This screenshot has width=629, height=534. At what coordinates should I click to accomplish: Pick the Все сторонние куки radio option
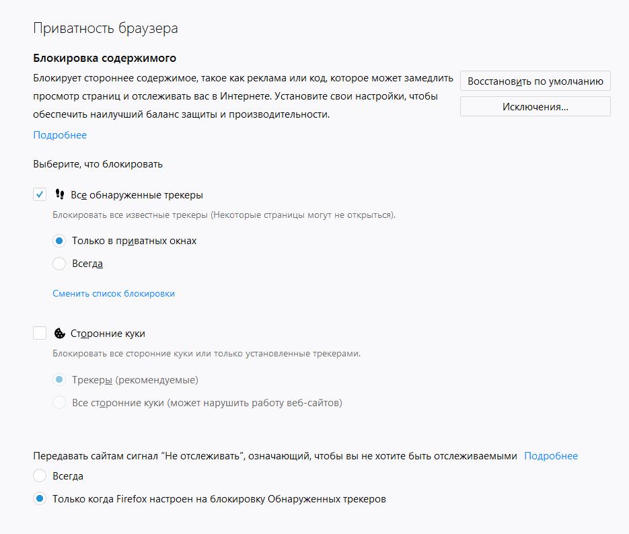point(59,403)
